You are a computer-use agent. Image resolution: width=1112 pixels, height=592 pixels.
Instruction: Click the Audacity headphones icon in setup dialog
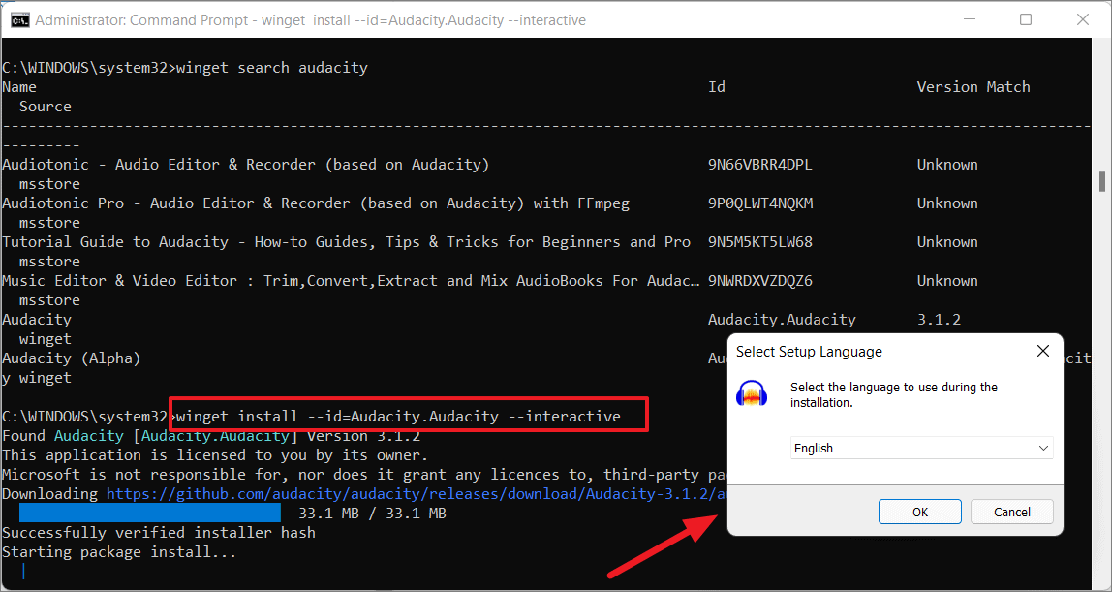coord(753,393)
